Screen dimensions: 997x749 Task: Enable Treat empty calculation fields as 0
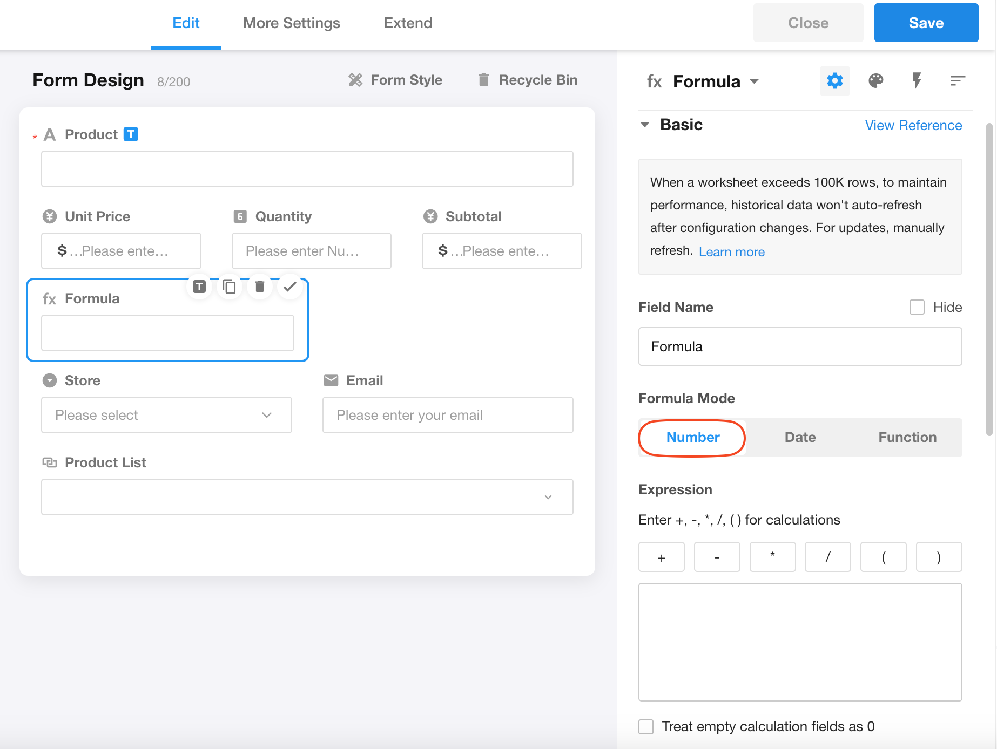(x=646, y=726)
